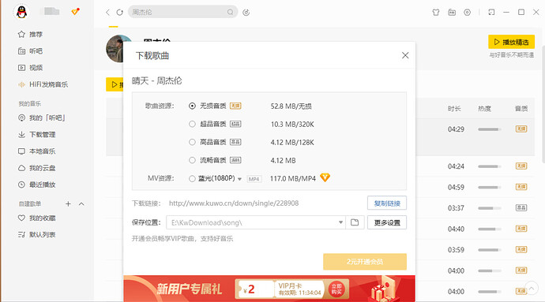Click the 无损 tag beside 无损音质
545x302 pixels.
coord(235,106)
